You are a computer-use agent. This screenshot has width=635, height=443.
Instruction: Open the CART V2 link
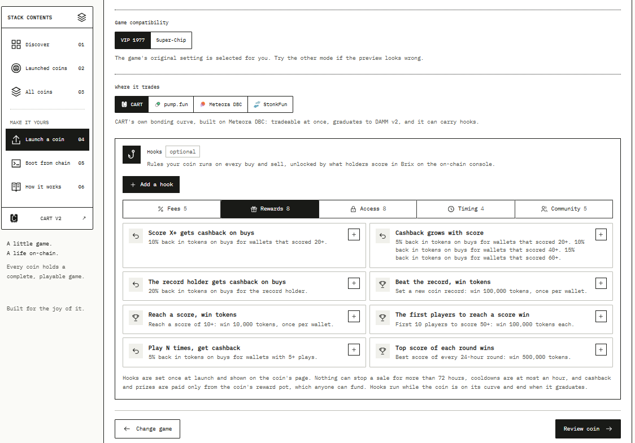click(x=47, y=218)
